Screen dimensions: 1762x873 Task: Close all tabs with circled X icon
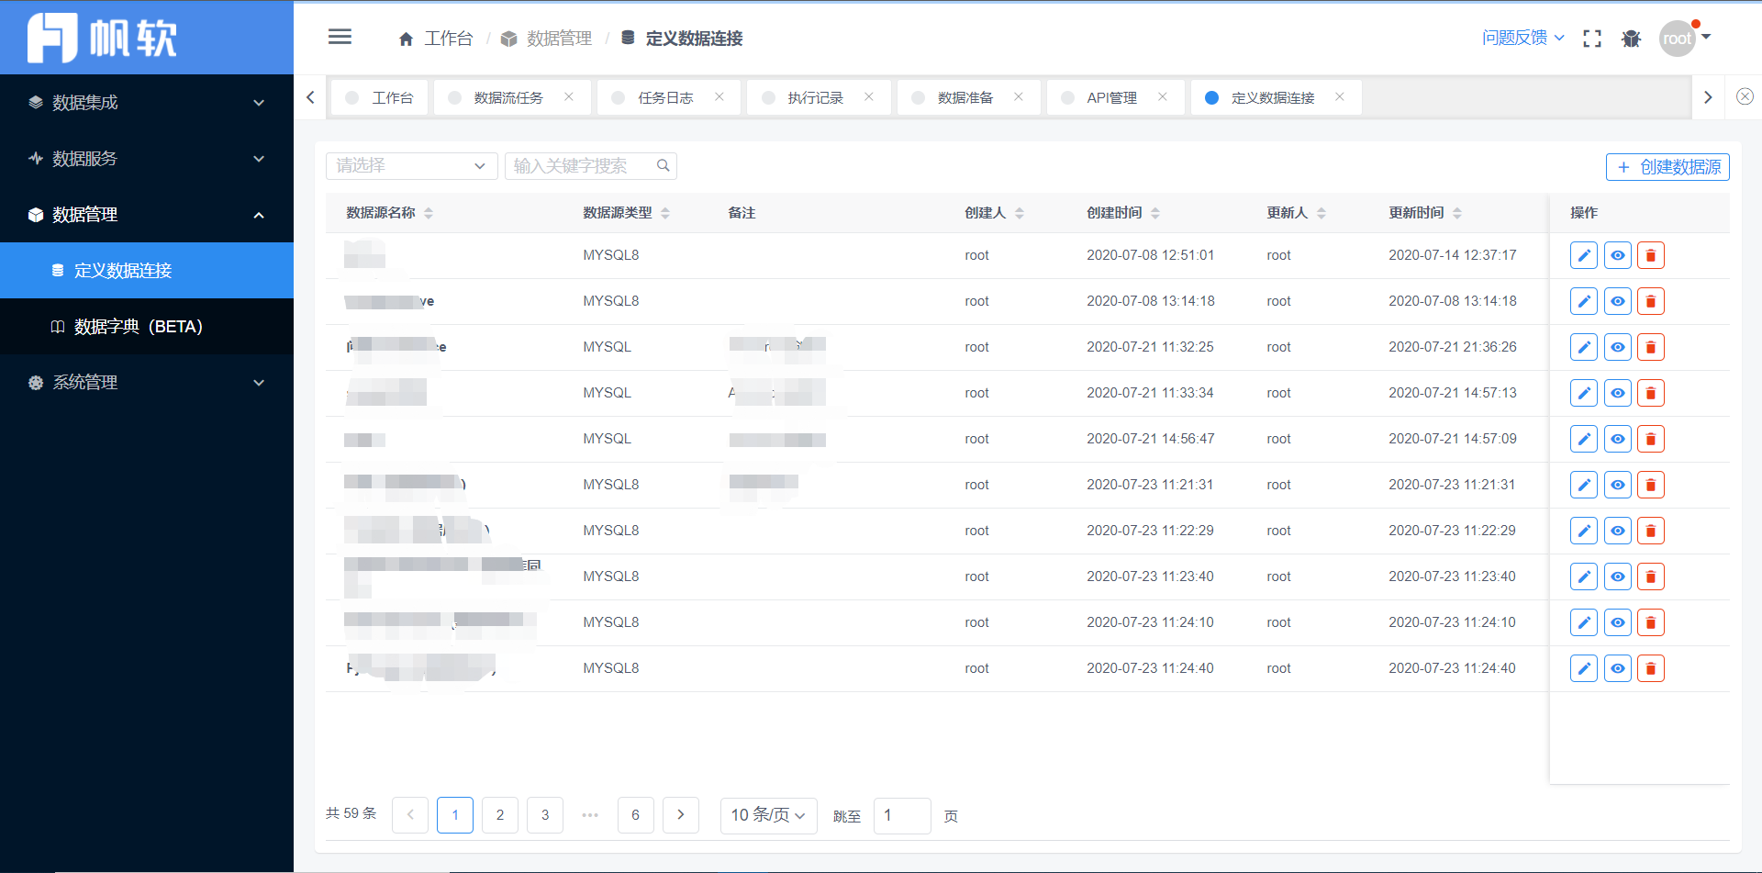click(x=1745, y=96)
